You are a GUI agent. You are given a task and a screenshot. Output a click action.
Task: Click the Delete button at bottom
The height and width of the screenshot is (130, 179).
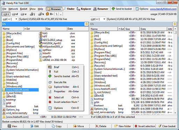[x=101, y=126]
